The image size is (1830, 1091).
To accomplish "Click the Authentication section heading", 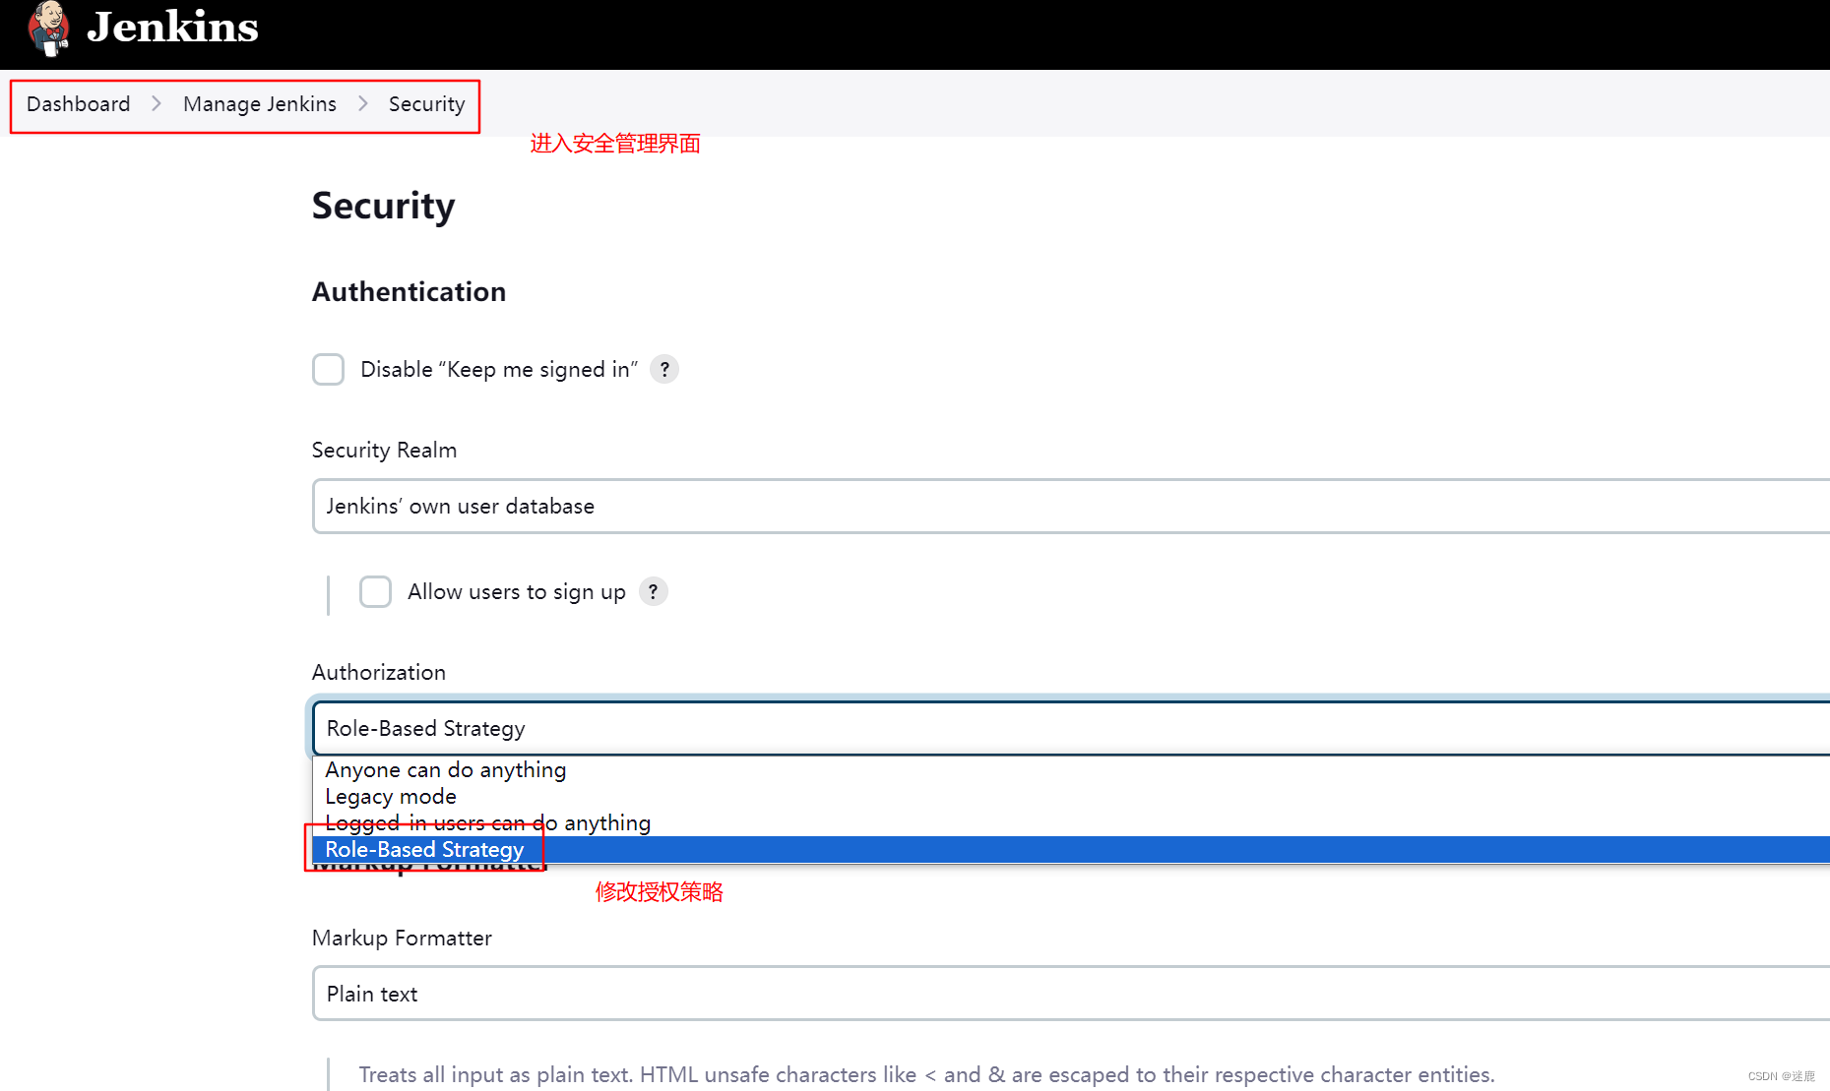I will (409, 292).
